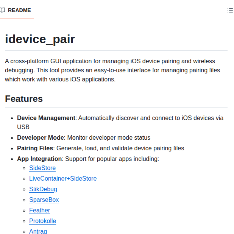Follow the StikDebug link
The width and height of the screenshot is (234, 234).
point(43,189)
